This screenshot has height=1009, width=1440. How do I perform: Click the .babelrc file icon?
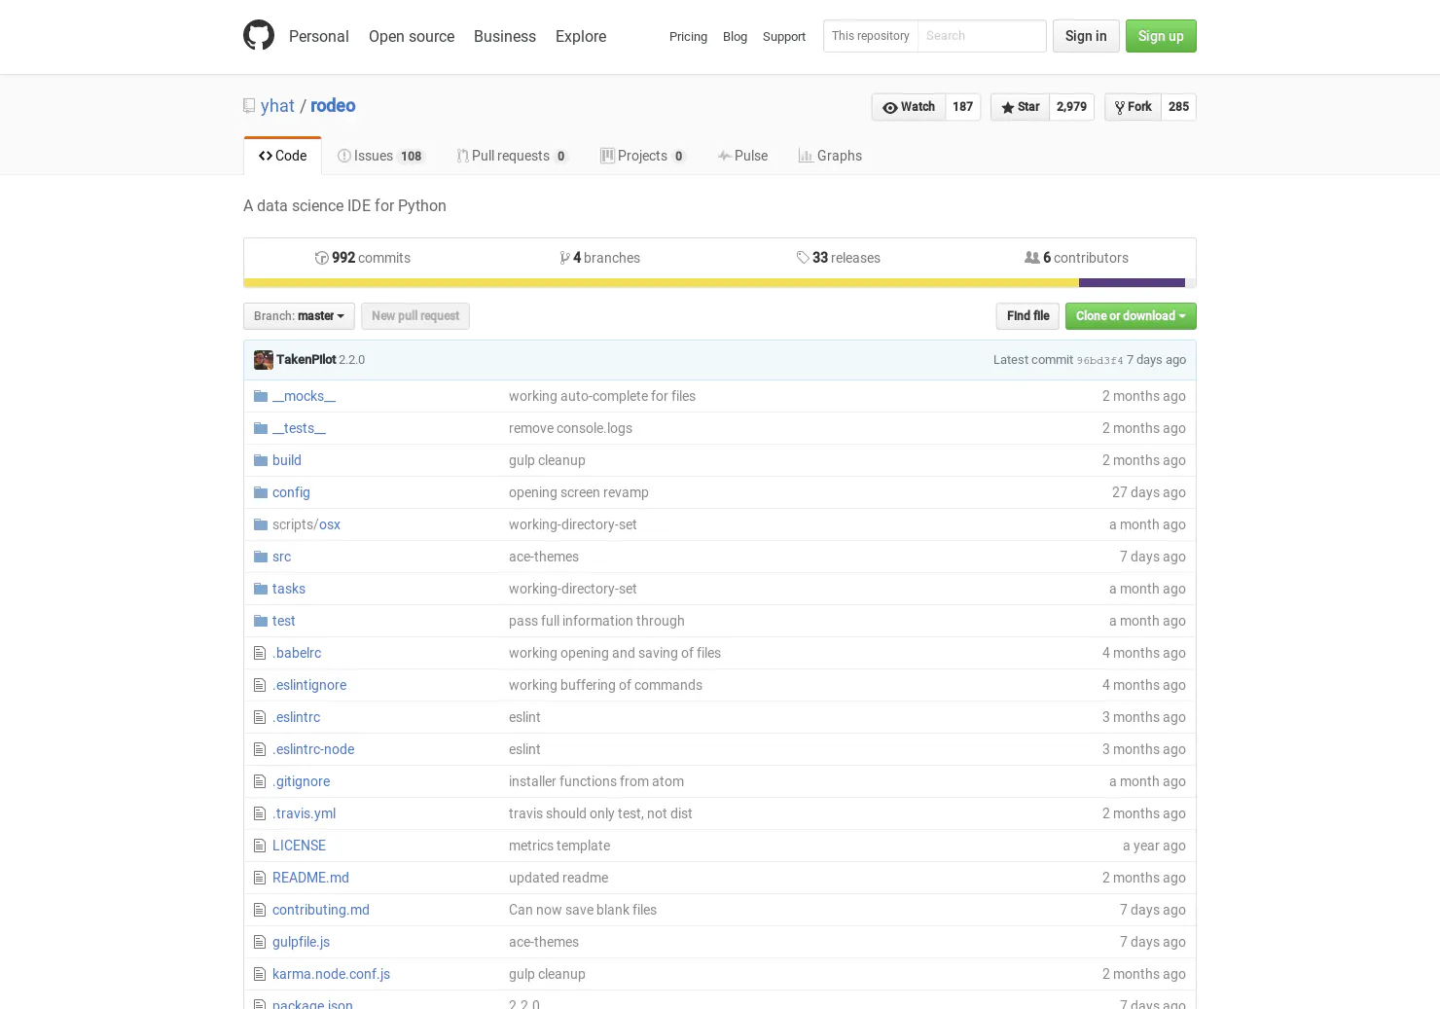(260, 653)
